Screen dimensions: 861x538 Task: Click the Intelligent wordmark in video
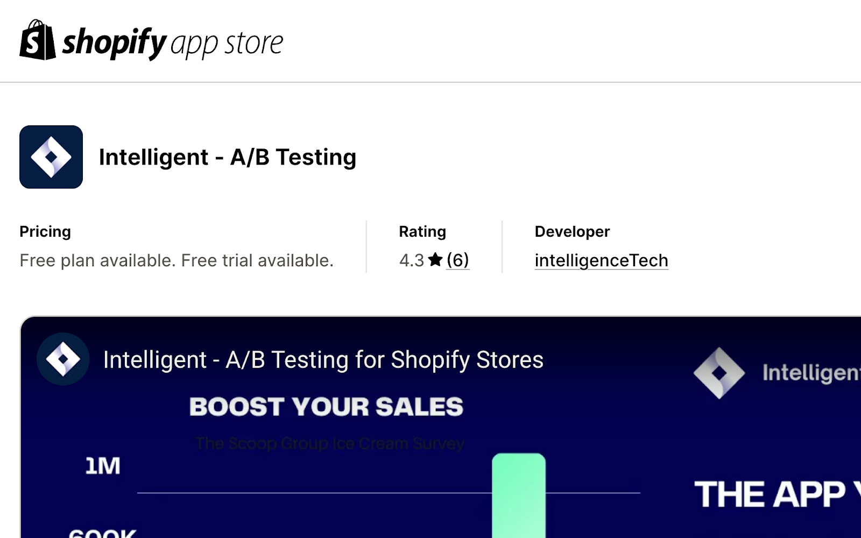pyautogui.click(x=811, y=373)
